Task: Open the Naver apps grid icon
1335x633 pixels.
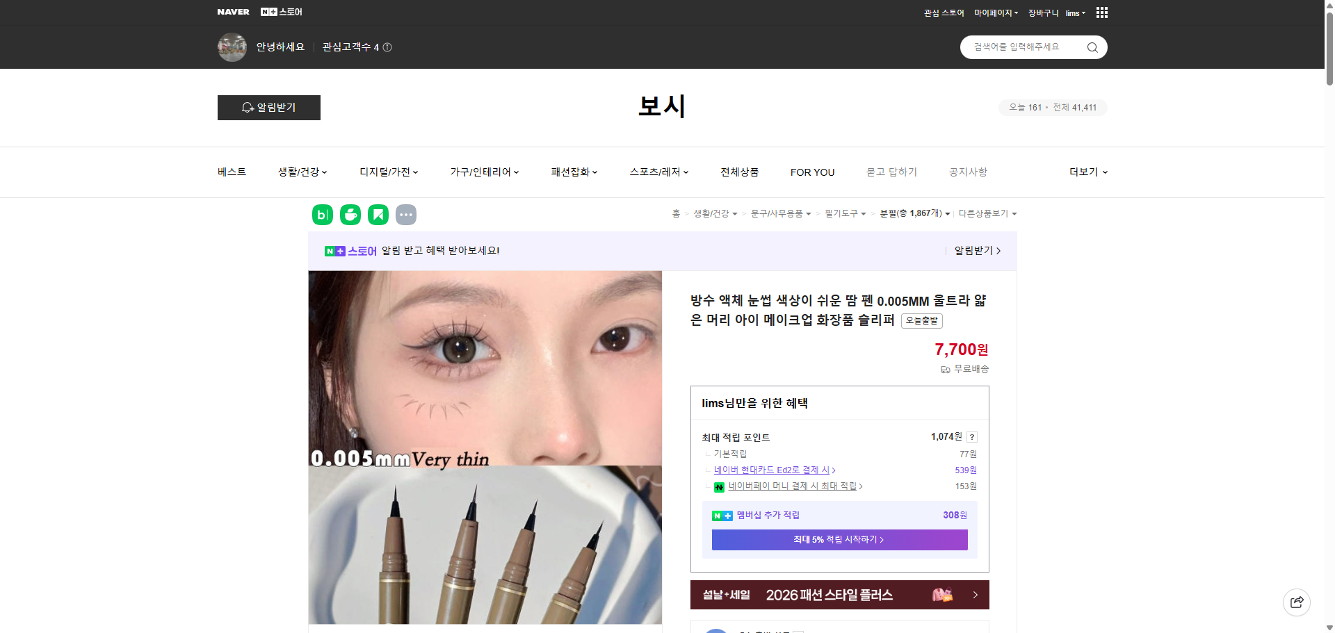Action: pos(1101,13)
